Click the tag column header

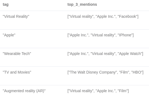pos(6,4)
